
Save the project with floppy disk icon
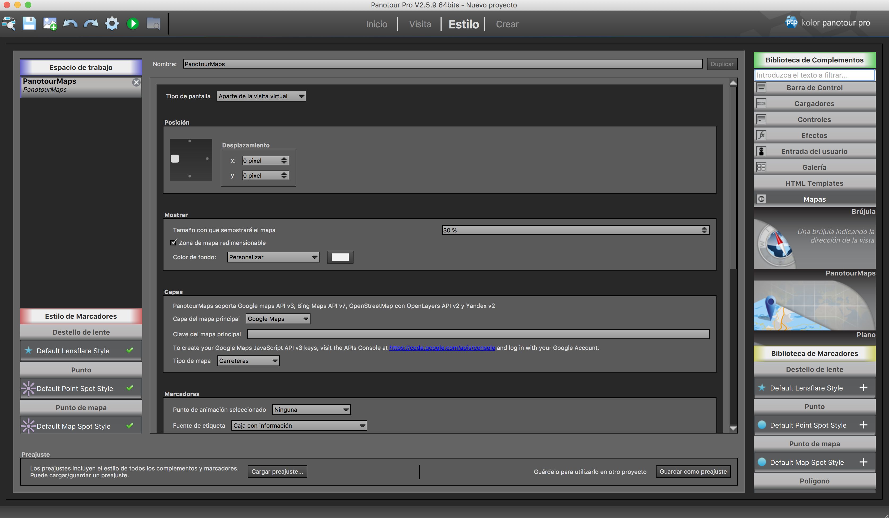pos(29,24)
